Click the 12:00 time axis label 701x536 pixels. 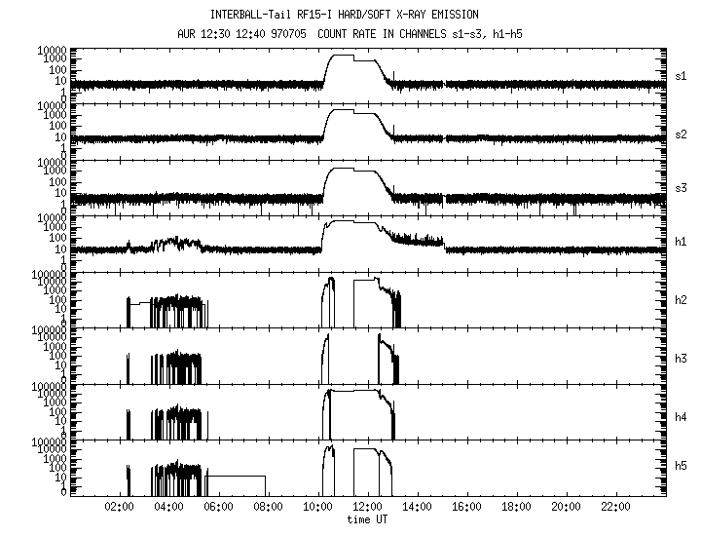point(367,507)
